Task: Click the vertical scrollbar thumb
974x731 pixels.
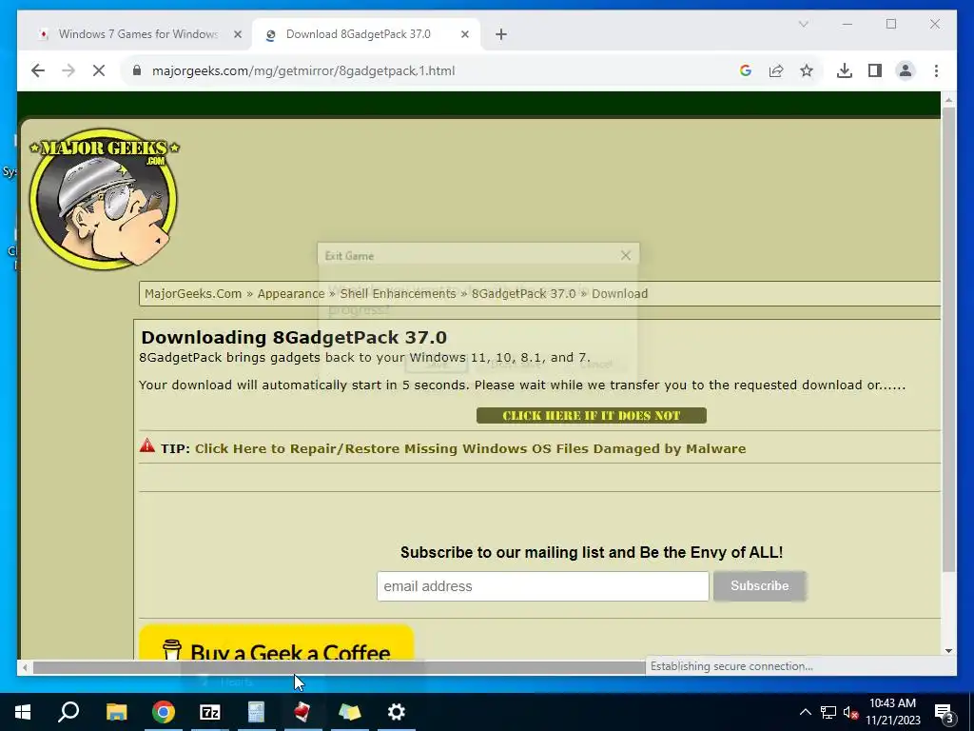Action: tap(948, 340)
